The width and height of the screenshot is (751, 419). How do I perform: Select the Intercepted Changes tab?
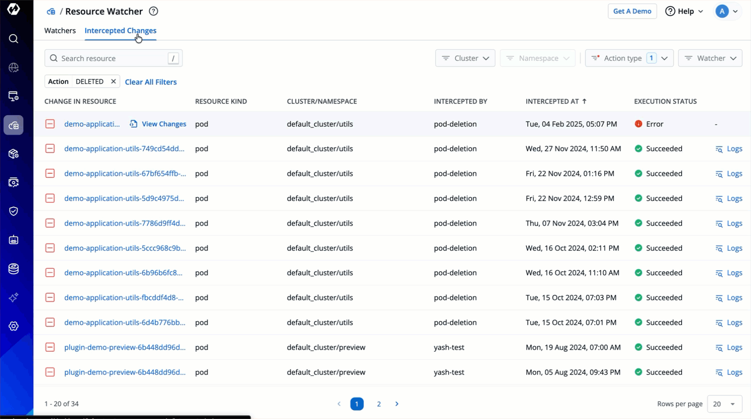coord(120,31)
